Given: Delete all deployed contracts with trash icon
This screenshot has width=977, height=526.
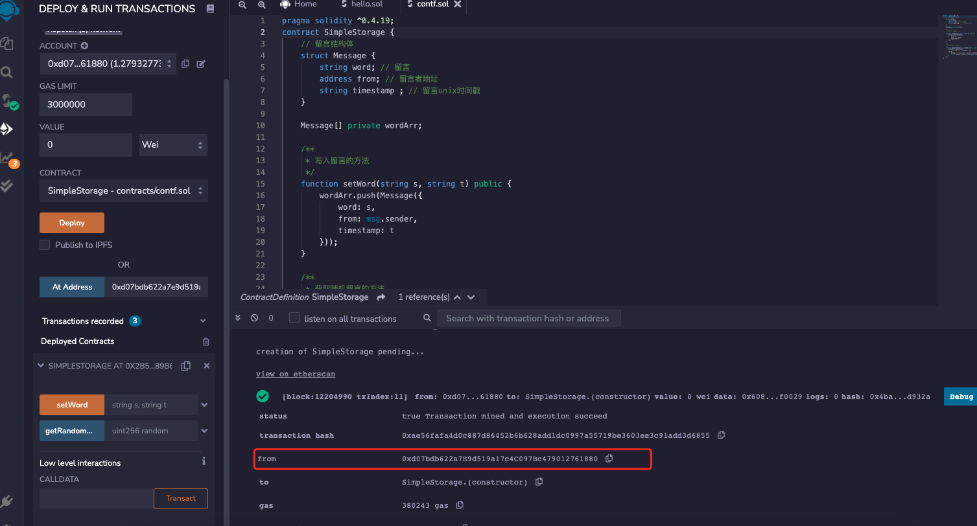Looking at the screenshot, I should [206, 341].
